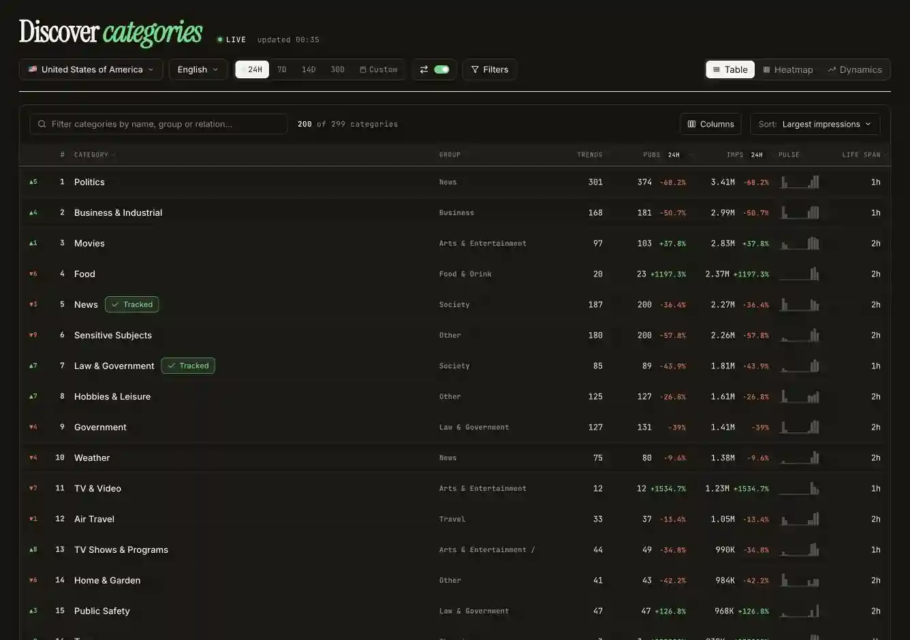Click the pulse sparkline for Weather

coord(799,458)
